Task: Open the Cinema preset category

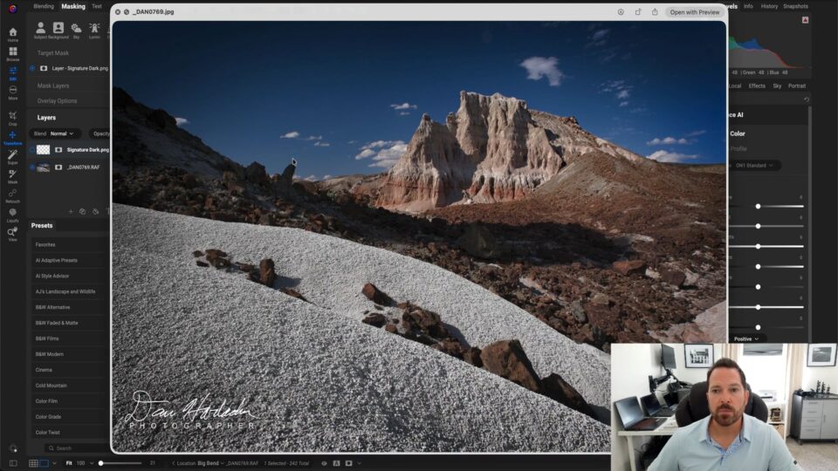Action: click(x=70, y=370)
